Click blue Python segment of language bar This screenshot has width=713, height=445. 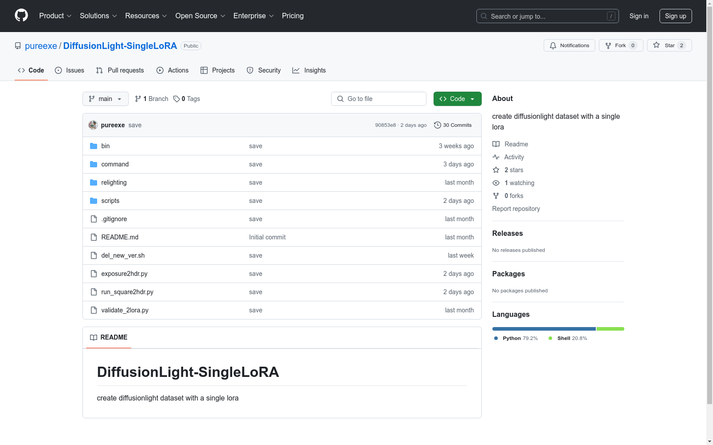pos(544,329)
